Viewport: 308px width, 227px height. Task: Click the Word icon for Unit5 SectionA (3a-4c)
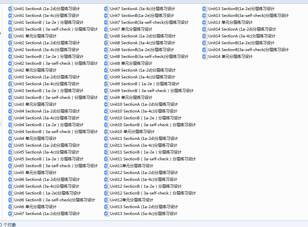click(11, 152)
